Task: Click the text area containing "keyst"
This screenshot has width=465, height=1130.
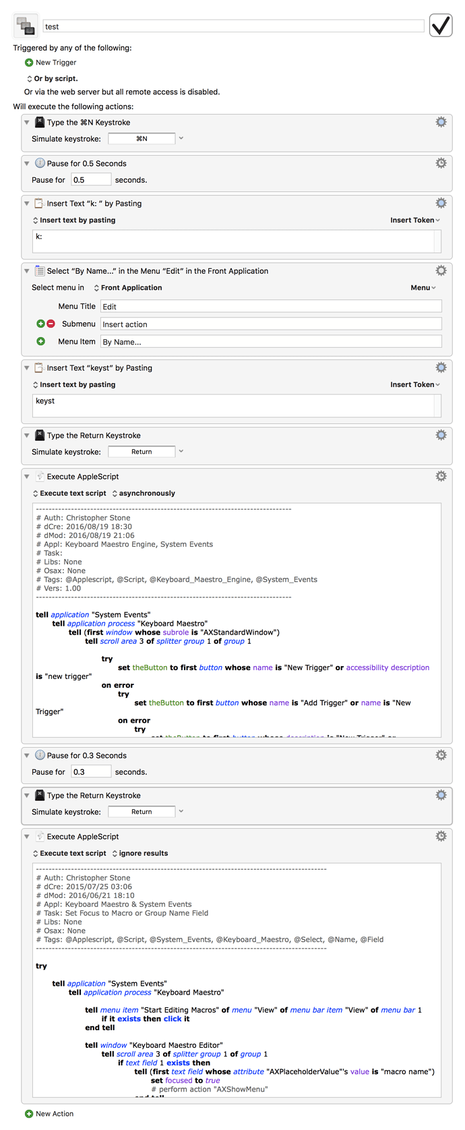Action: (233, 406)
